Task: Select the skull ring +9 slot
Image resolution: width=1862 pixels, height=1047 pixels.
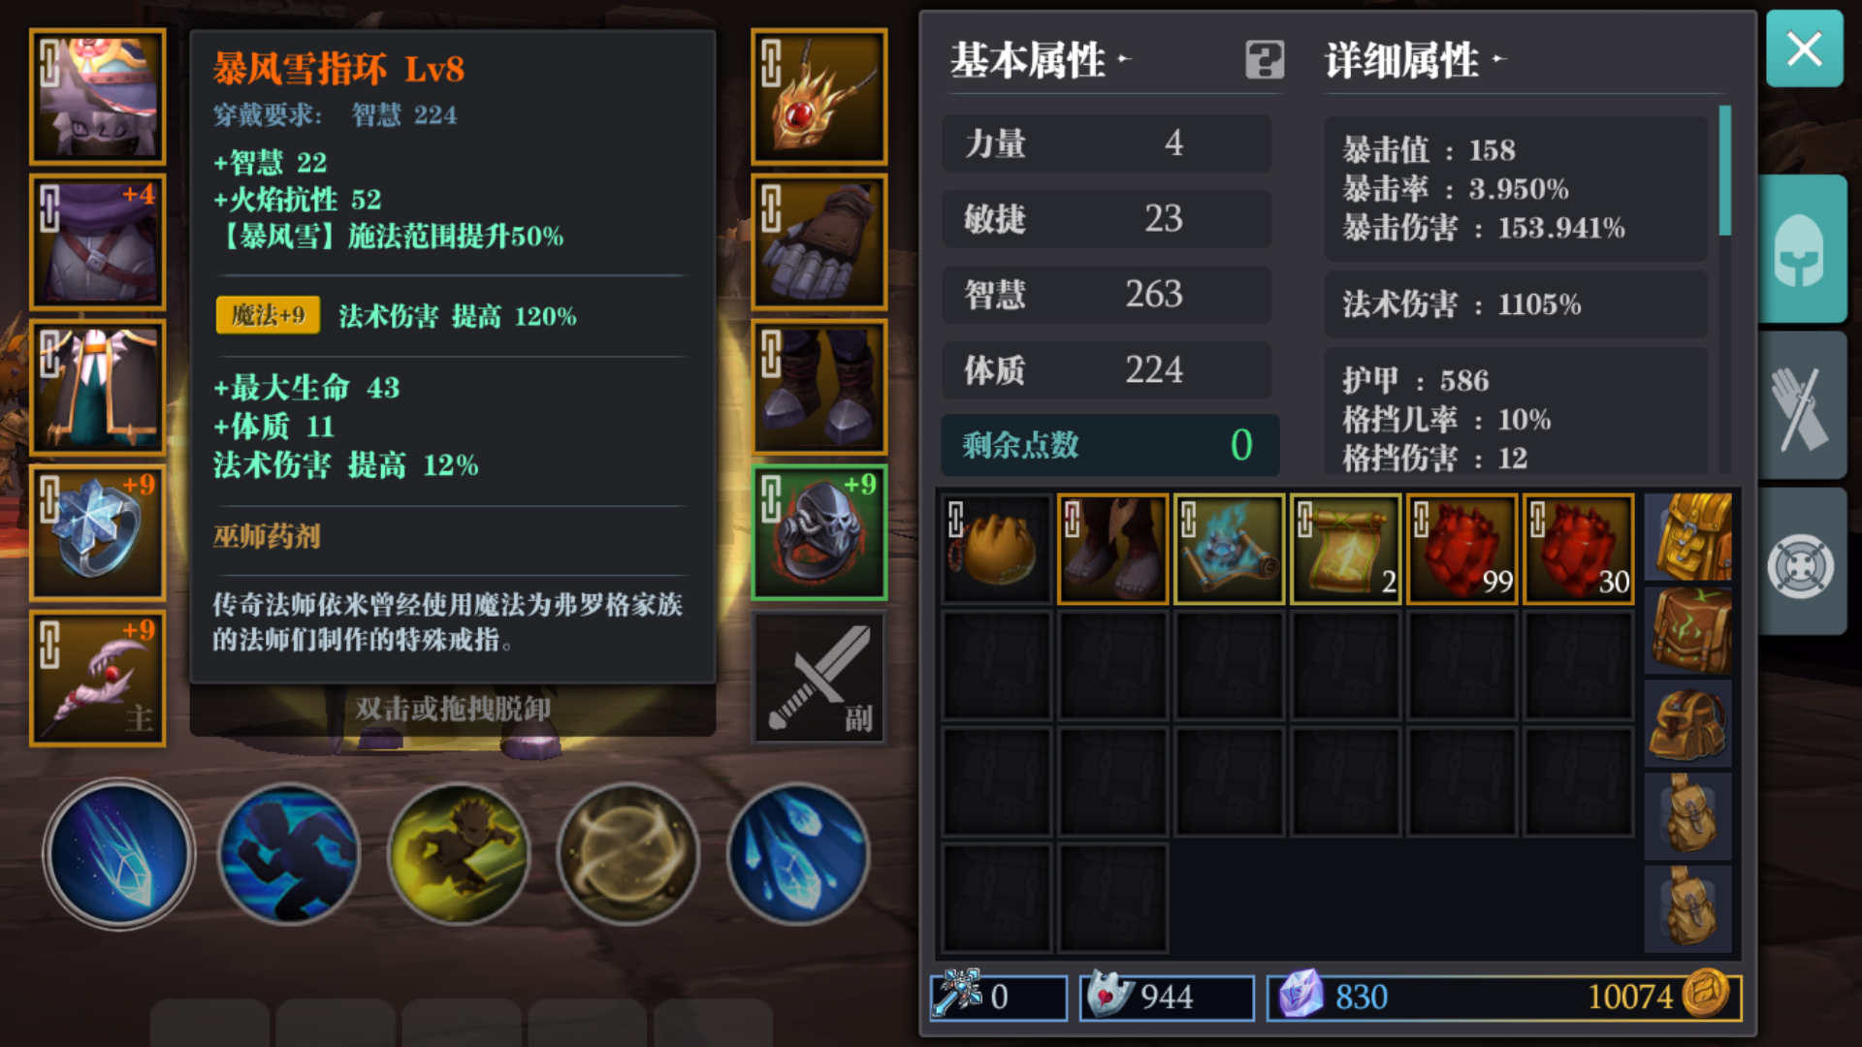Action: tap(819, 532)
